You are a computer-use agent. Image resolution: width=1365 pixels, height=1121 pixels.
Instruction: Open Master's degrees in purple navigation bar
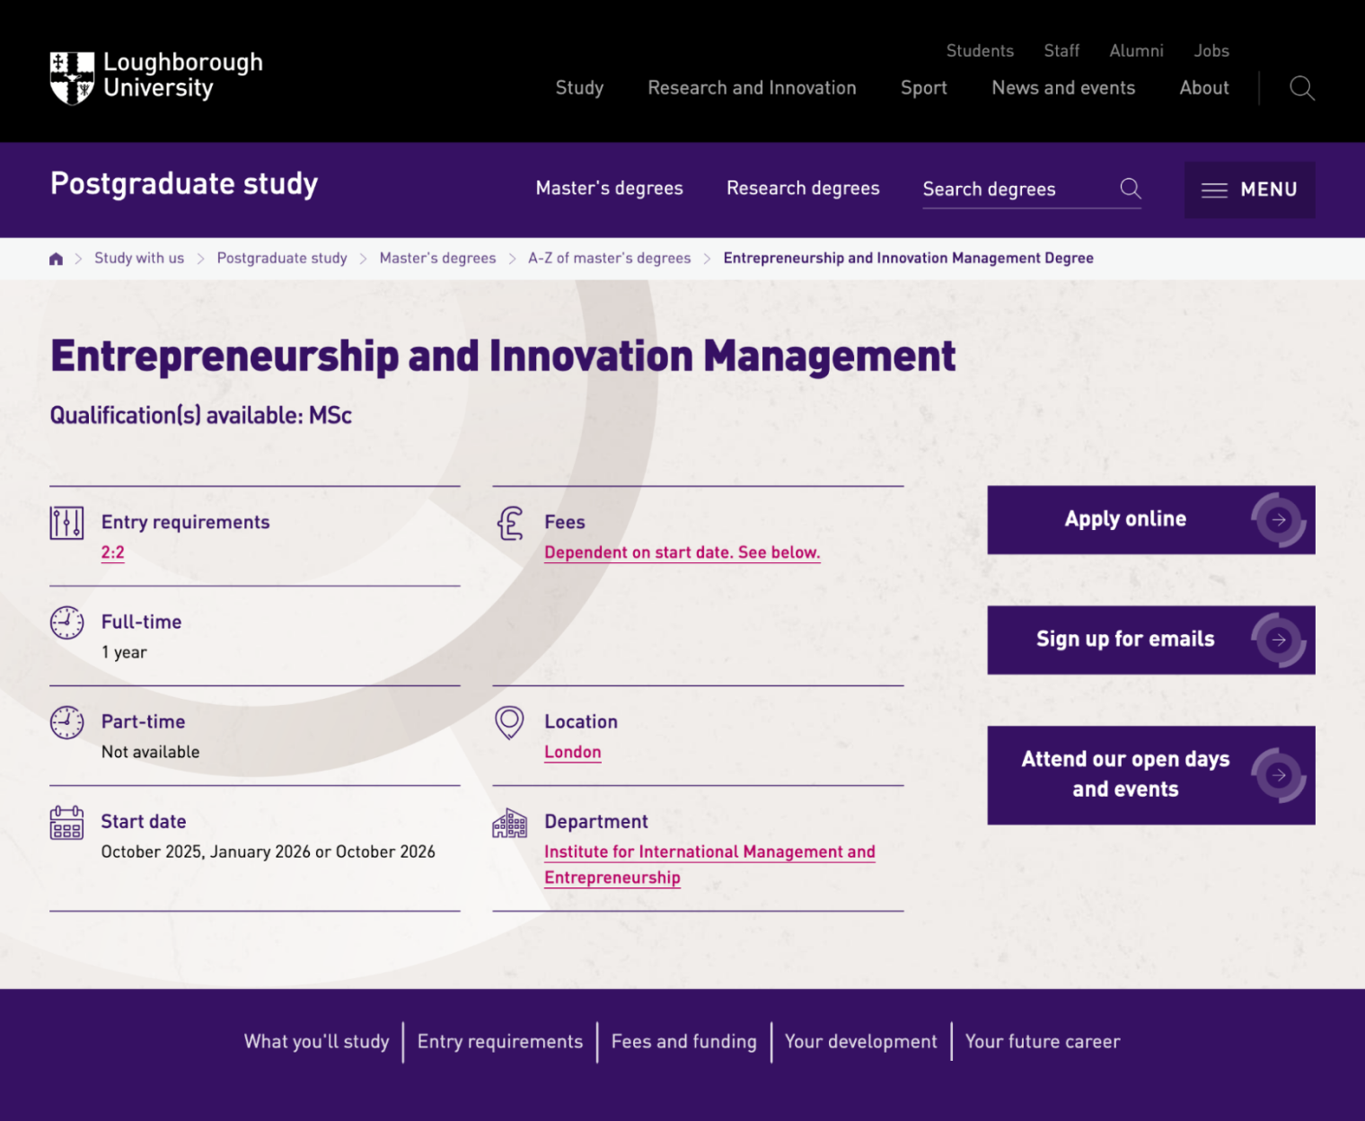[x=609, y=189]
